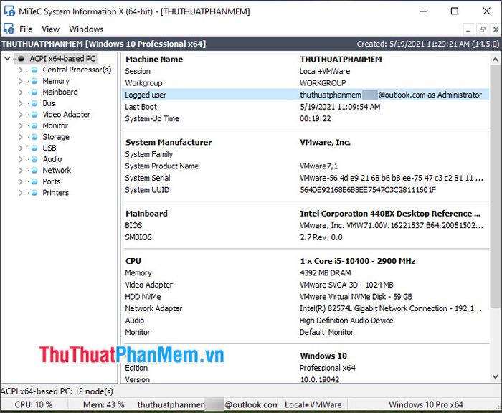Click the 4392 MB DRAM memory value
502x413 pixels.
pos(326,272)
